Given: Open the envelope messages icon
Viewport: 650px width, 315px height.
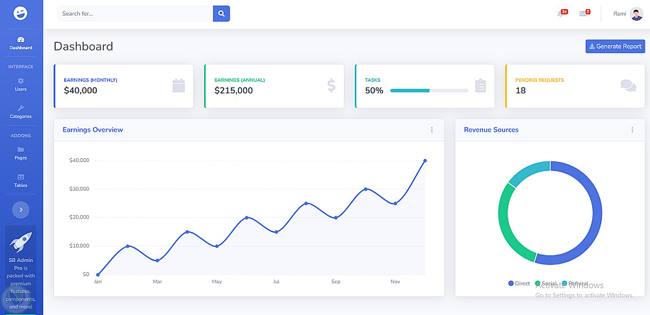Looking at the screenshot, I should coord(583,14).
